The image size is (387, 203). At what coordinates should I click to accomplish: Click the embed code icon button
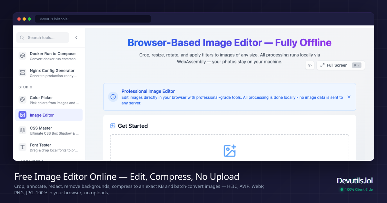[x=310, y=65]
